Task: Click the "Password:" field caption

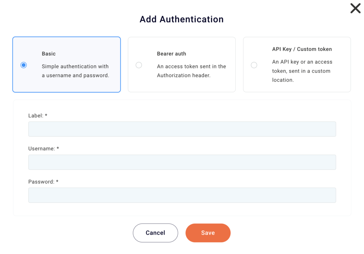Action: 41,182
